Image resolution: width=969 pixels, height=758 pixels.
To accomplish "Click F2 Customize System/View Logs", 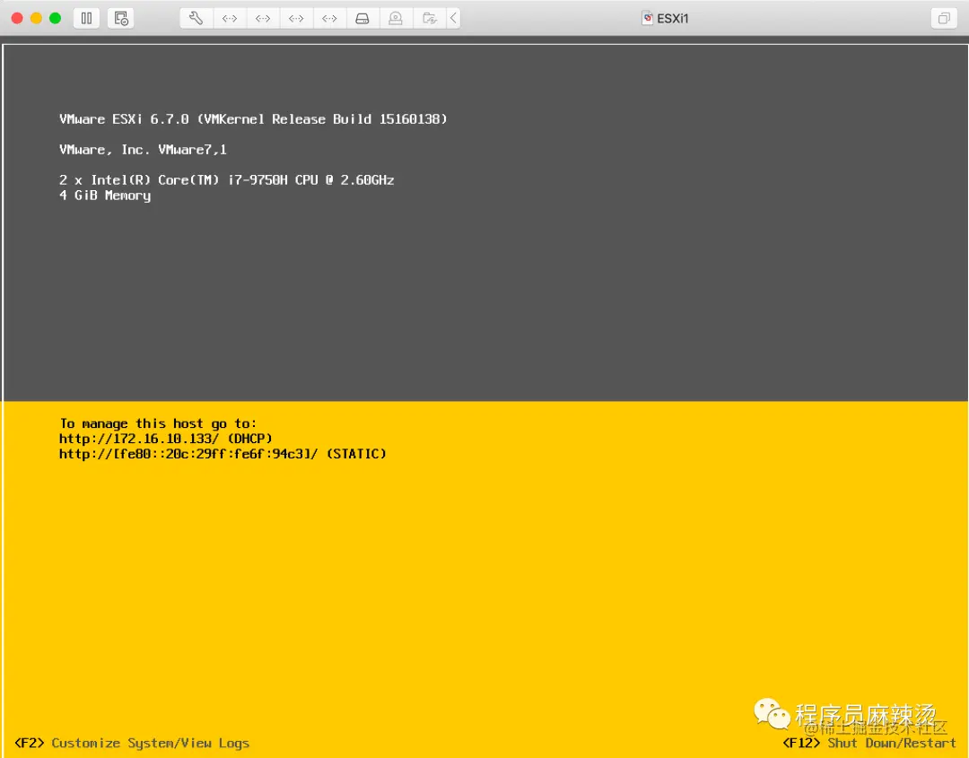I will click(132, 743).
